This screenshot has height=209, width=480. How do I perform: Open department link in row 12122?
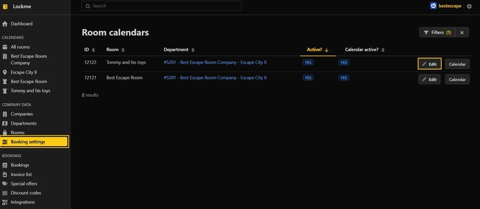215,62
